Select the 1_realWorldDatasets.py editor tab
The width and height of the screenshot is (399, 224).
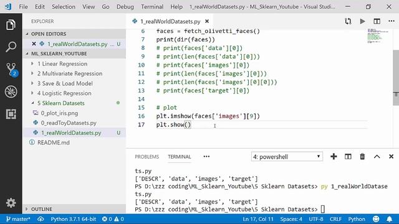170,21
